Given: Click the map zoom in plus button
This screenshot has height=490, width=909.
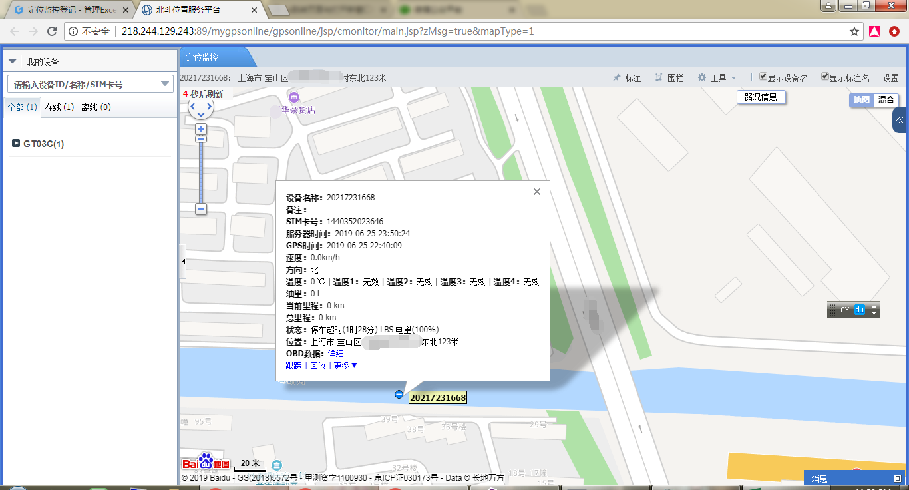Looking at the screenshot, I should click(201, 129).
